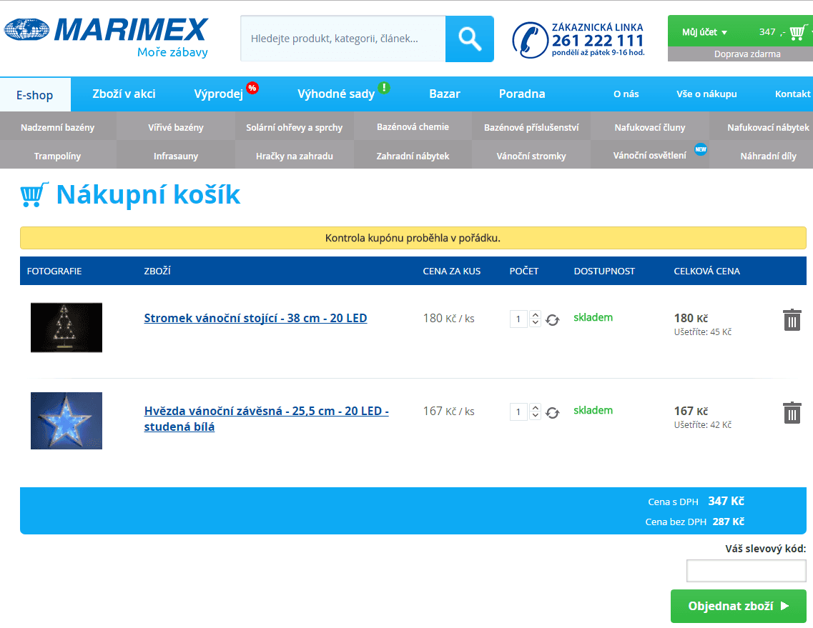Click the Marimex logo
The height and width of the screenshot is (628, 813).
pyautogui.click(x=107, y=36)
